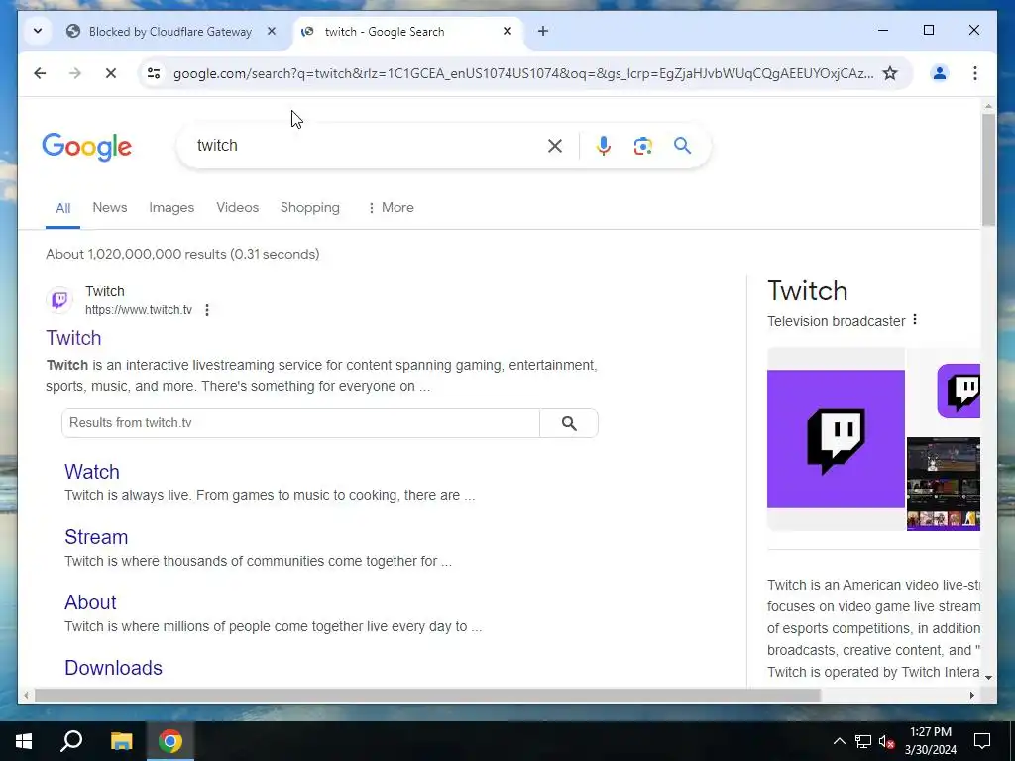This screenshot has width=1015, height=761.
Task: Open Chrome three-dot menu
Action: coord(975,73)
